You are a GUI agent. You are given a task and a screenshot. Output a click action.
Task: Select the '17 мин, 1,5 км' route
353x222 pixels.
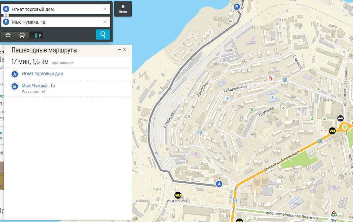click(x=30, y=62)
